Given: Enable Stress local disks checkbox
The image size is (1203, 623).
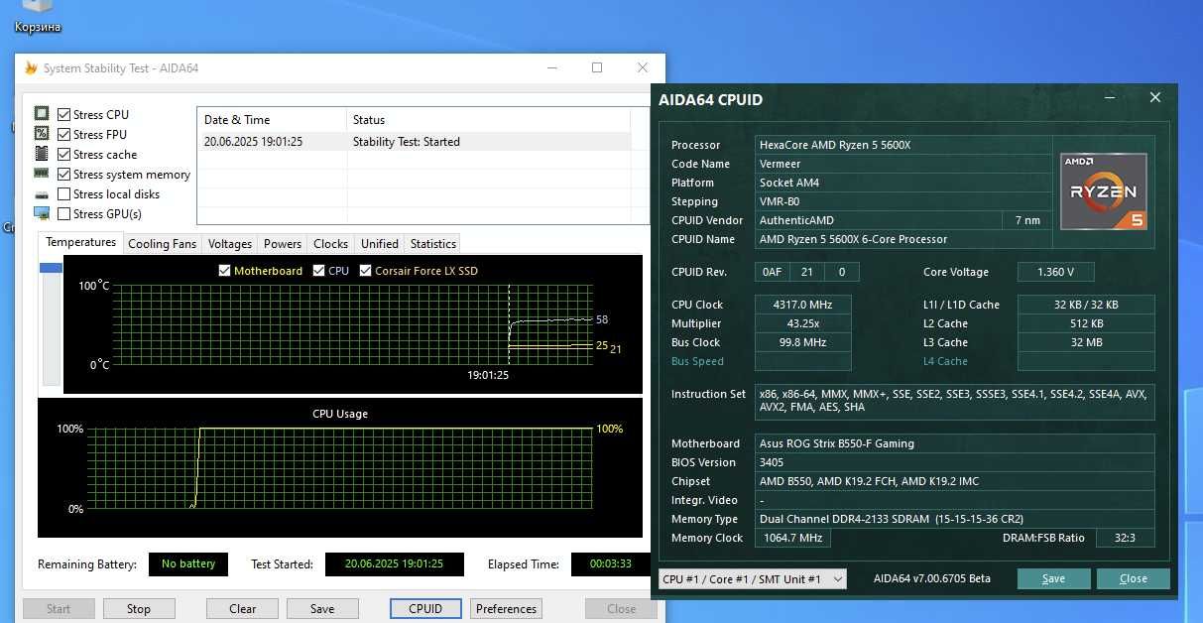Looking at the screenshot, I should [x=64, y=194].
